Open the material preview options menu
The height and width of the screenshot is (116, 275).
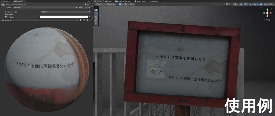tap(92, 20)
